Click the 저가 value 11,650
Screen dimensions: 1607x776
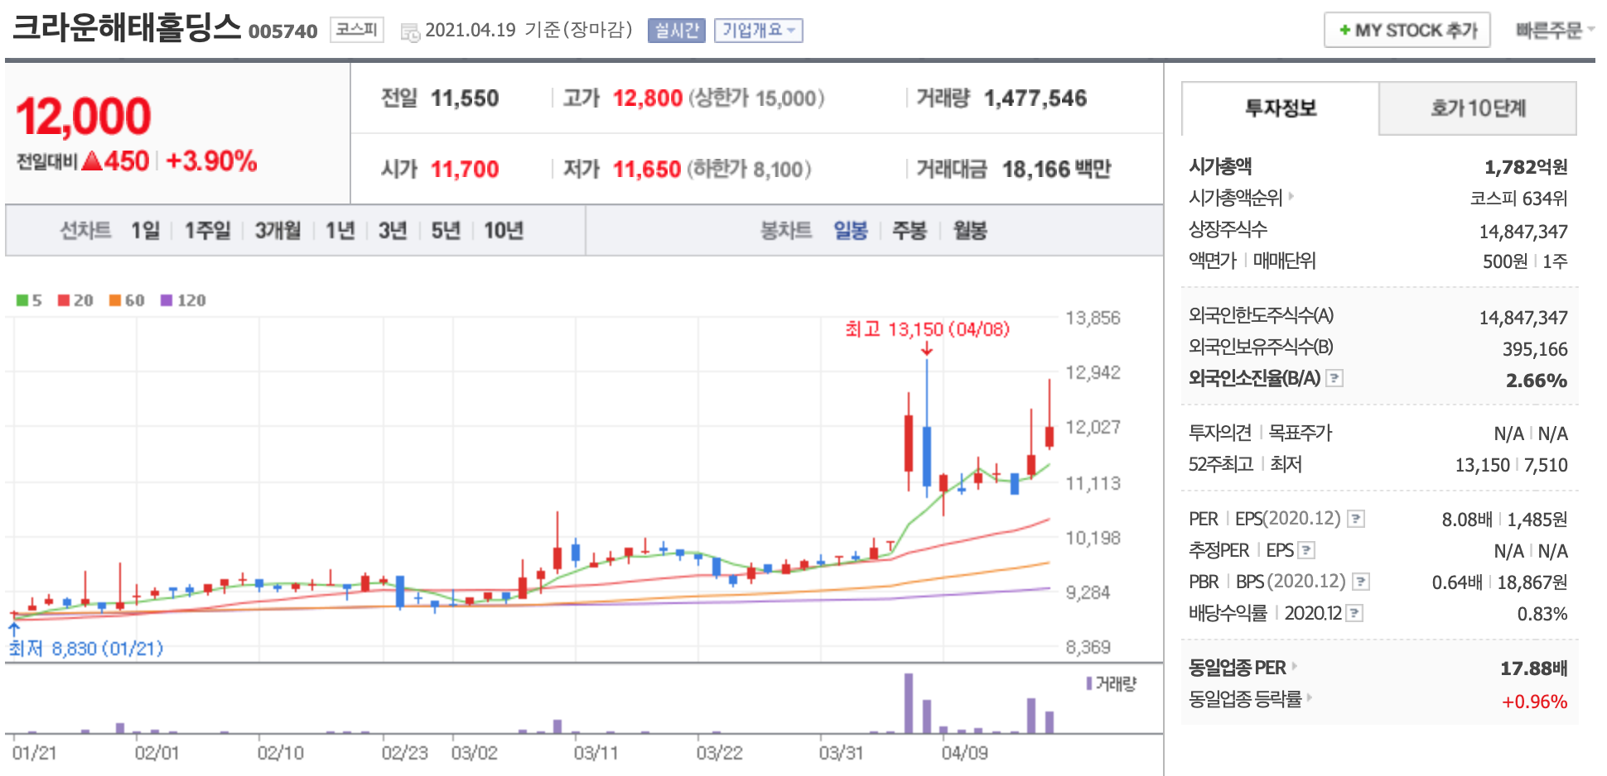click(x=647, y=170)
